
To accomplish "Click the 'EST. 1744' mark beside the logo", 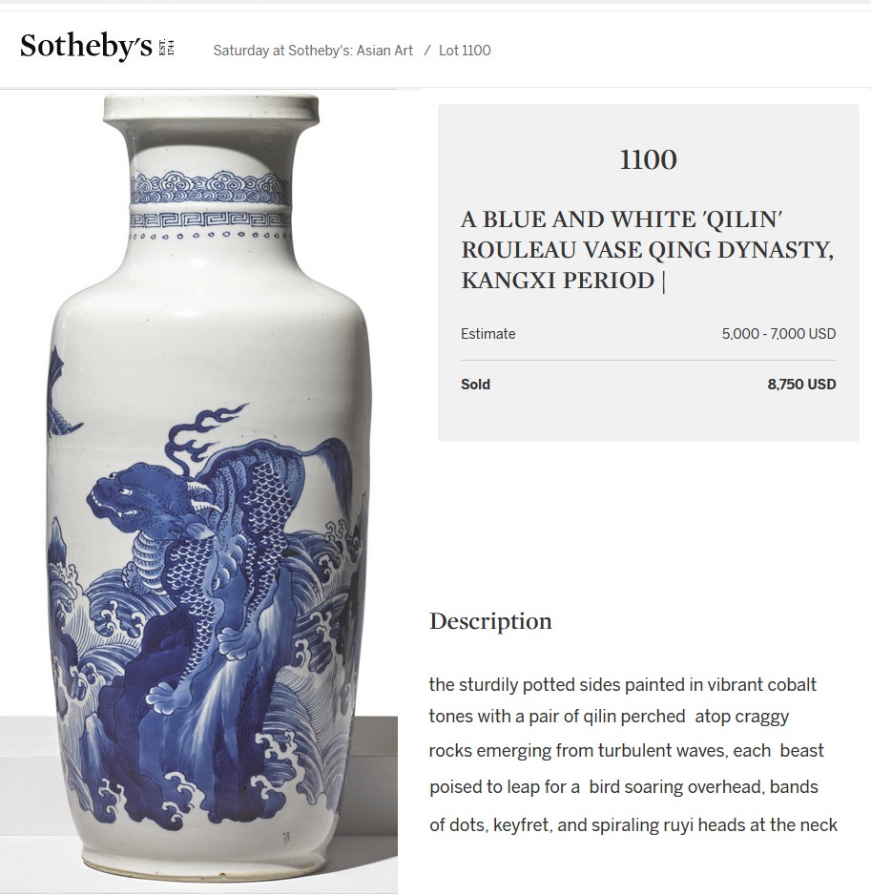I will tap(166, 48).
